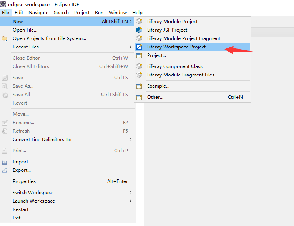Open the Edit menu
This screenshot has height=226, width=294.
pos(19,13)
